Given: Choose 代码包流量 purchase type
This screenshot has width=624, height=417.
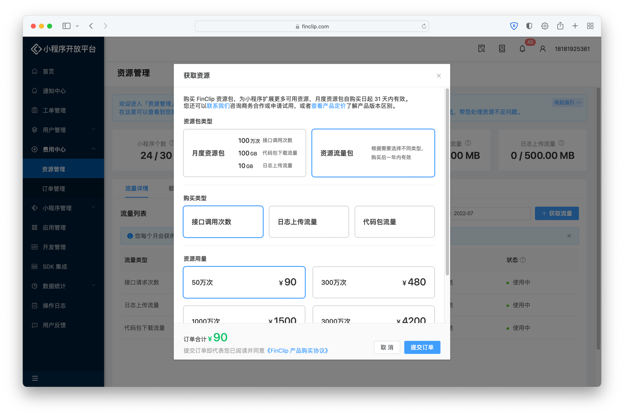Looking at the screenshot, I should tap(395, 222).
